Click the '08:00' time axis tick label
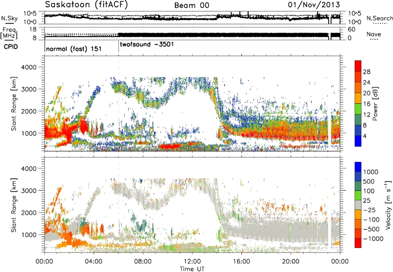Viewport: 393px width, 272px height. pos(143,262)
